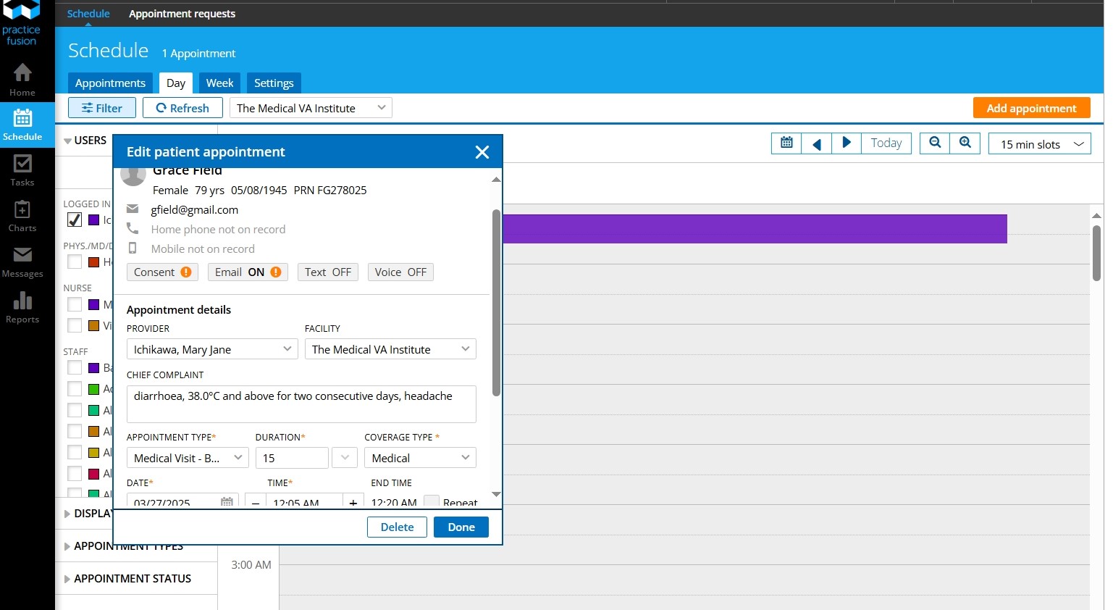
Task: Click the Add appointment button
Action: click(x=1031, y=108)
